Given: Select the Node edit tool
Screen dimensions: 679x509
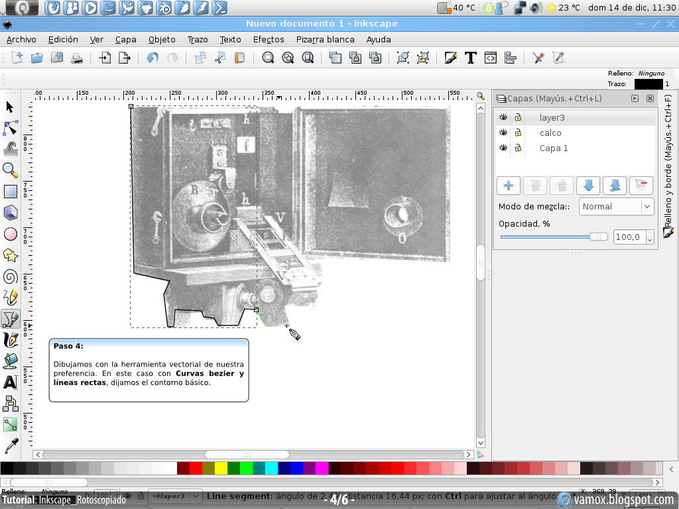Looking at the screenshot, I should pyautogui.click(x=11, y=128).
